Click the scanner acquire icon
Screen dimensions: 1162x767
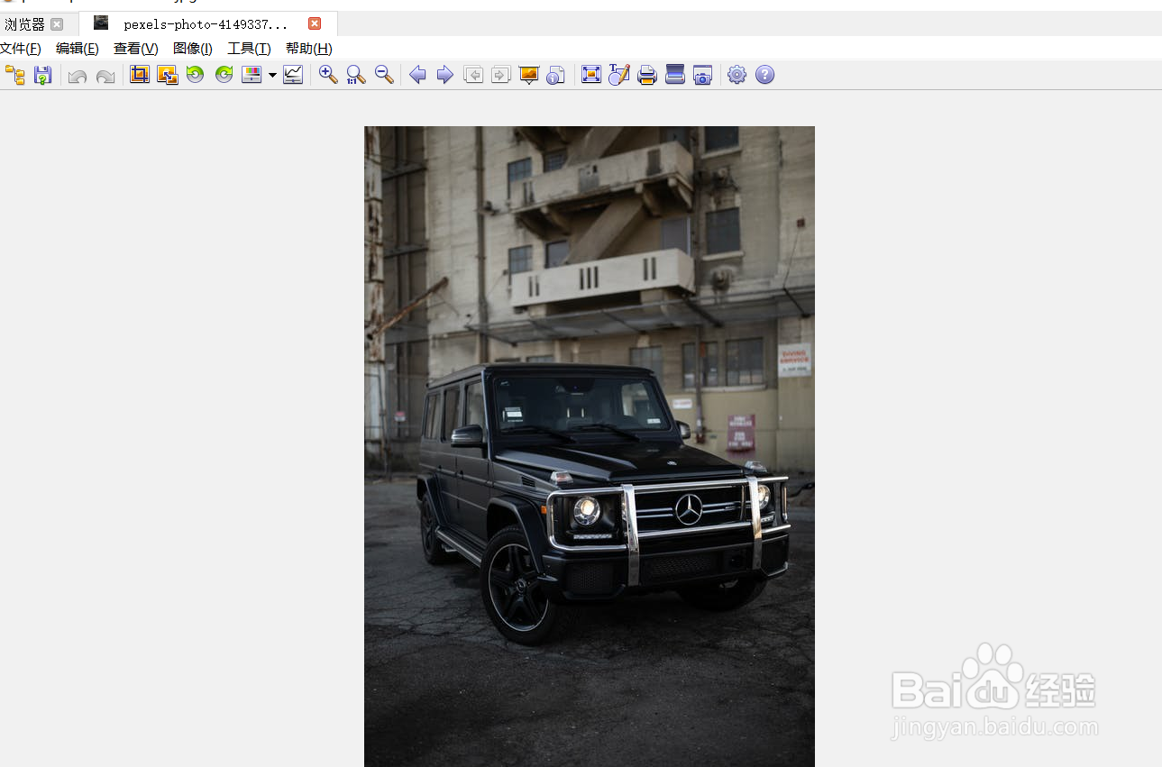point(675,75)
